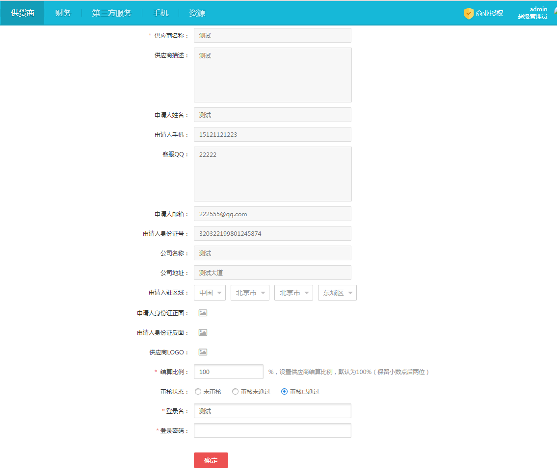Viewport: 557px width, 476px height.
Task: Focus the 申请人邮箱 field
Action: pos(272,214)
